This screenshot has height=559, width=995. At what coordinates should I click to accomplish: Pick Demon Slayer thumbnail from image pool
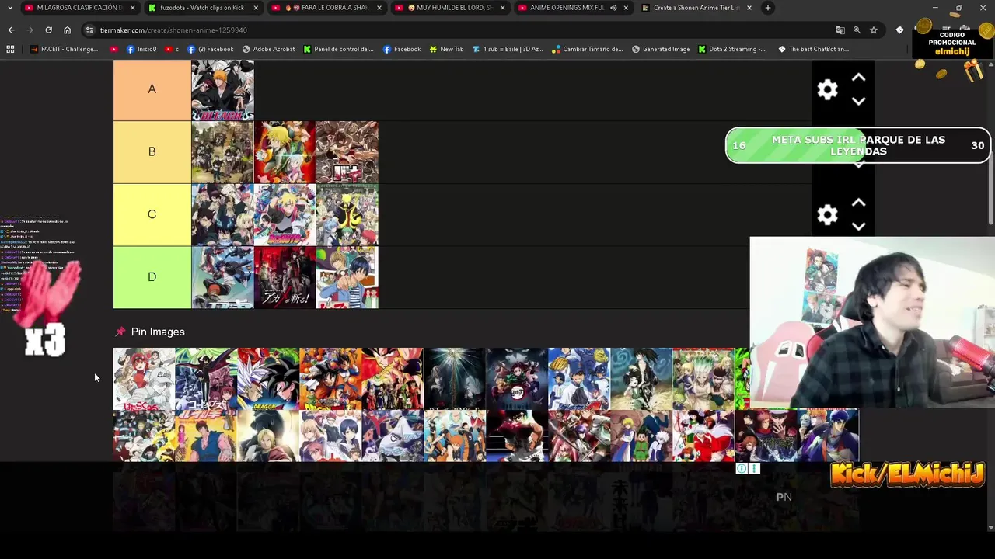[x=517, y=379]
